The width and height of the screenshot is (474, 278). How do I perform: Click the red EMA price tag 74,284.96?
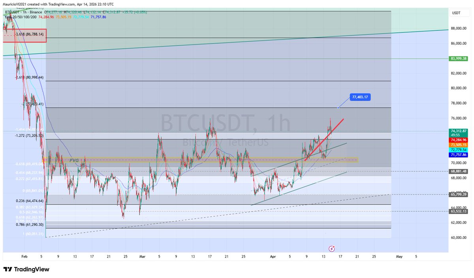click(459, 140)
